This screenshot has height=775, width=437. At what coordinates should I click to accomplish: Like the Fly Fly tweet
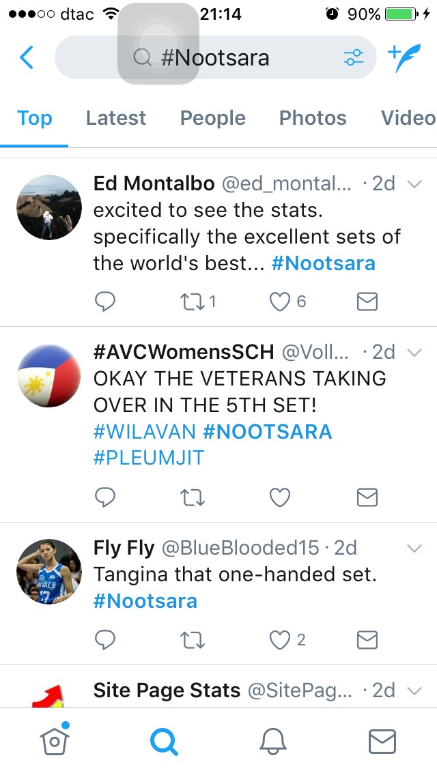[280, 640]
